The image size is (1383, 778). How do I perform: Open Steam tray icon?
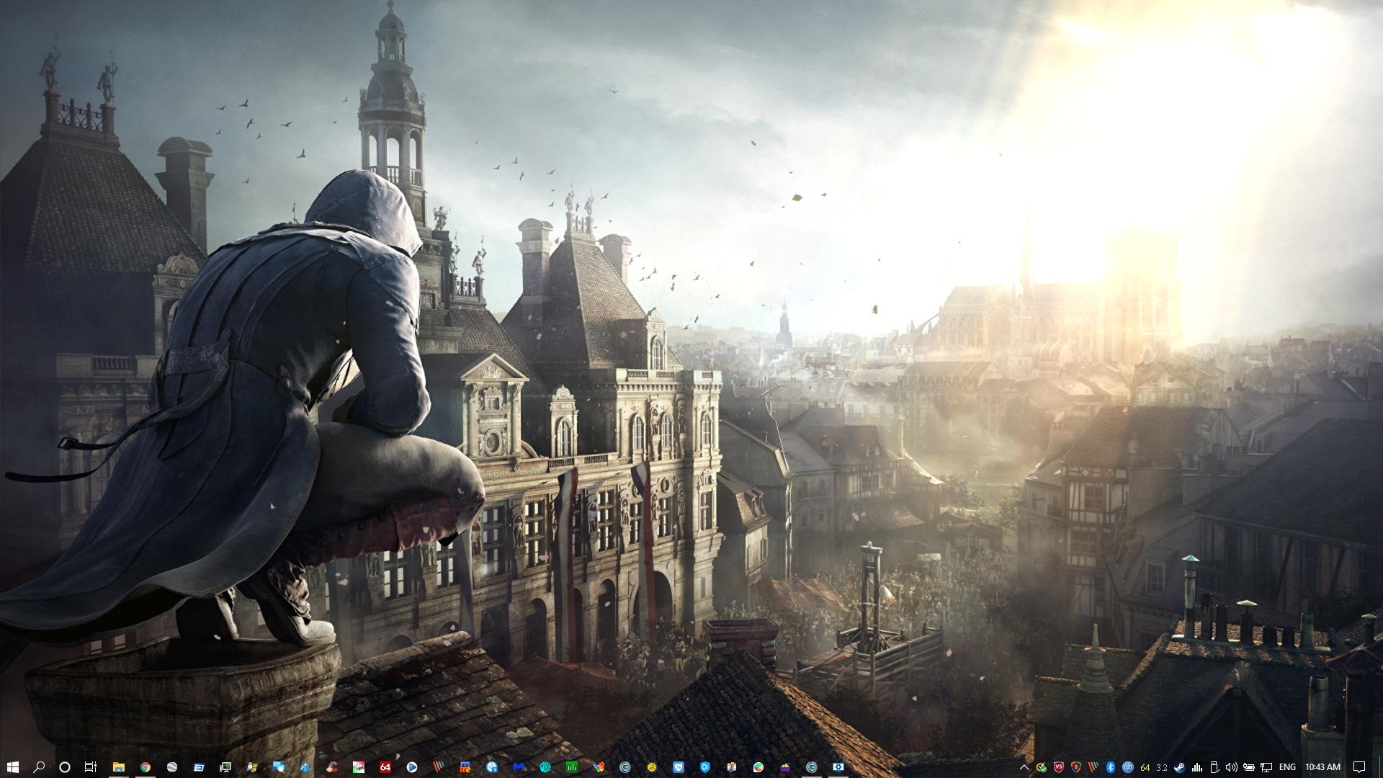pos(1179,767)
